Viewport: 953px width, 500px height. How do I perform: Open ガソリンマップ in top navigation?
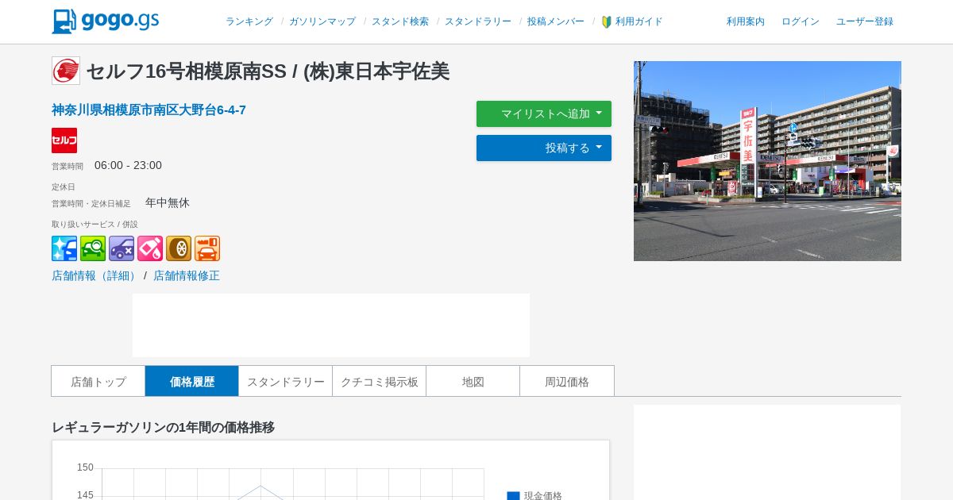point(322,21)
